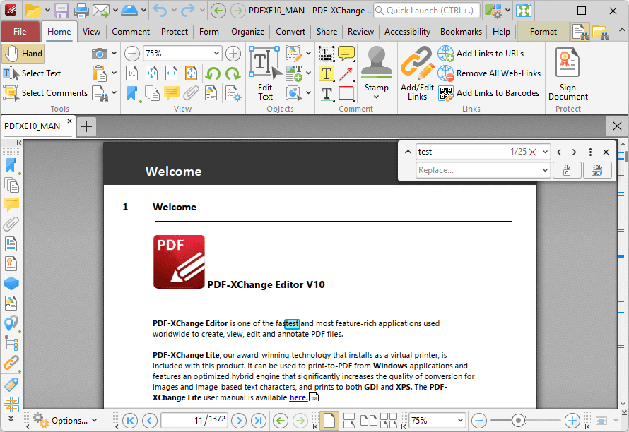Select the Arrow drawing tool
The height and width of the screenshot is (432, 629).
[x=346, y=73]
